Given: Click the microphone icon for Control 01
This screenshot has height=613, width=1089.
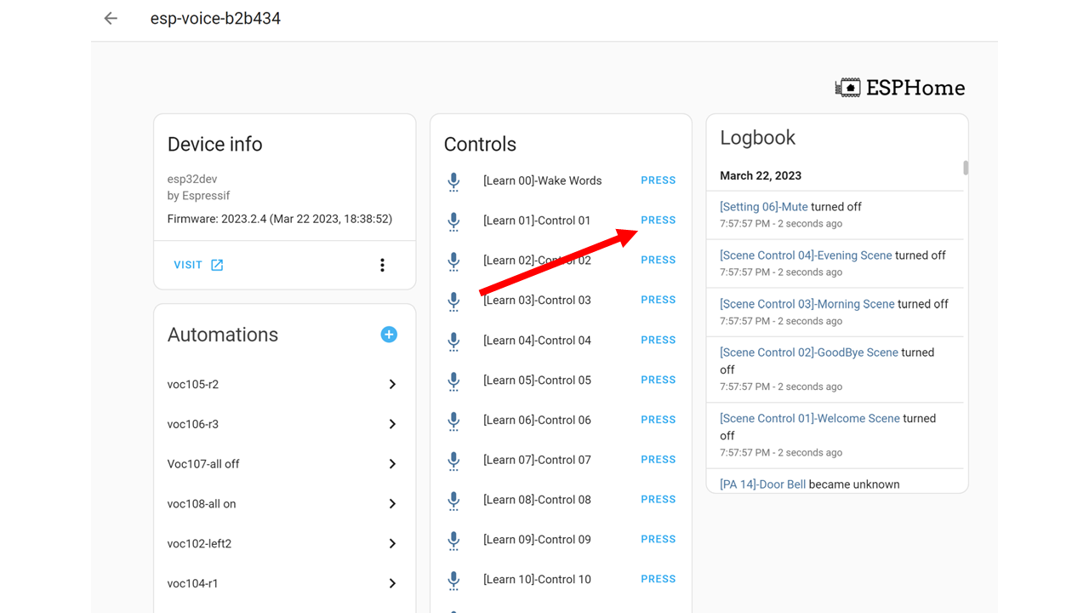Looking at the screenshot, I should [453, 221].
